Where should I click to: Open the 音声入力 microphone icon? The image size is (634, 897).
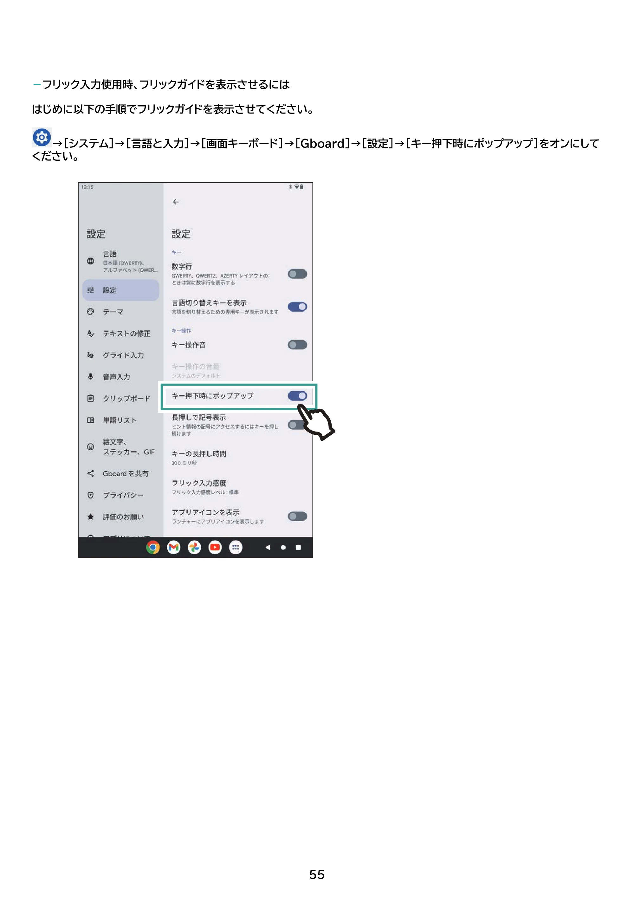click(x=91, y=377)
